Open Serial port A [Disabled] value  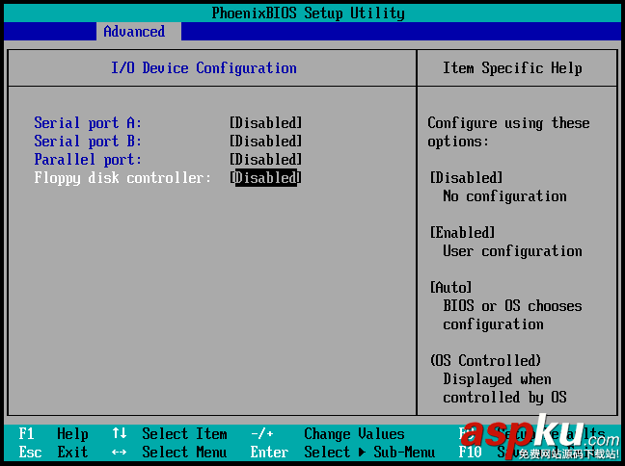click(266, 122)
